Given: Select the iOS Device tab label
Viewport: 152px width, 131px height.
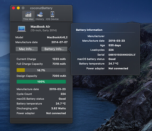Looking at the screenshot, I should click(52, 19).
